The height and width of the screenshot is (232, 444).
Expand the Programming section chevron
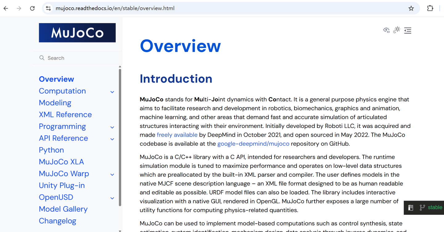[112, 127]
